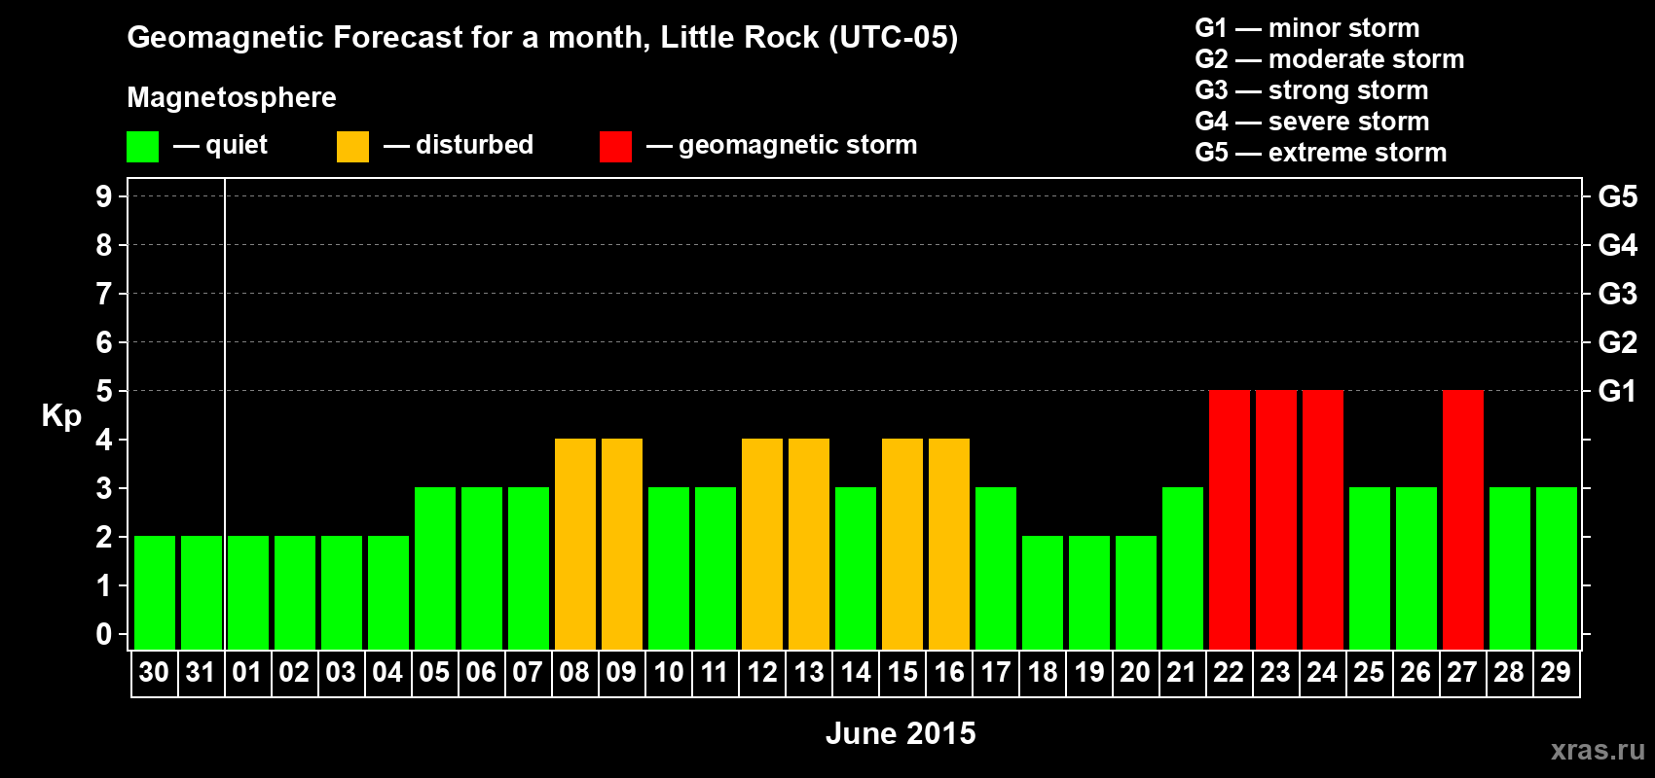Screen dimensions: 1655x778
Task: Select the orange bar for day 16
Action: coord(949,544)
